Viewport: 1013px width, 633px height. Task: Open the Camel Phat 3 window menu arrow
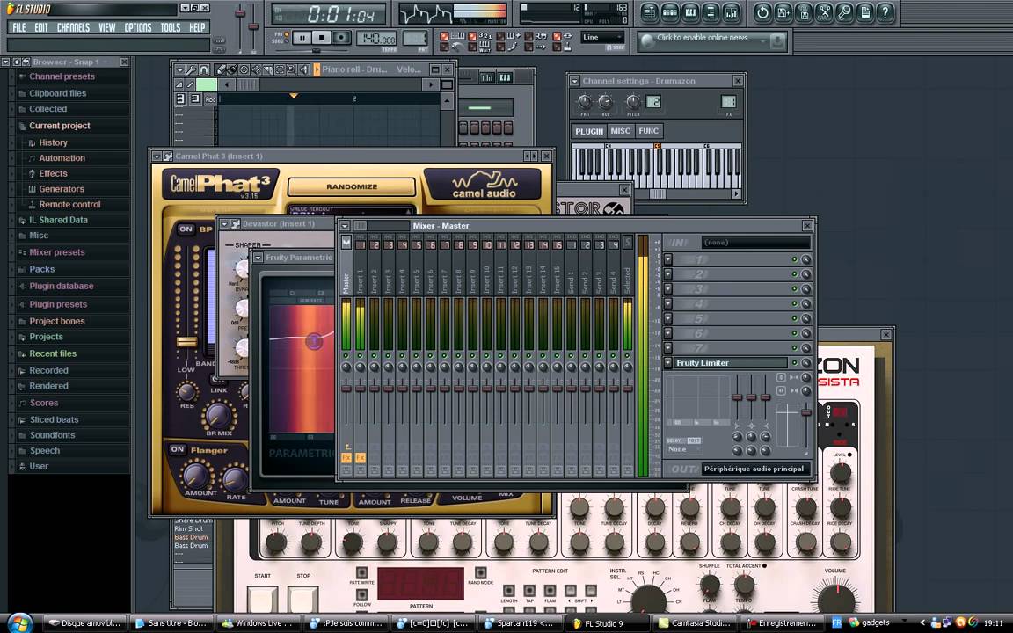click(157, 156)
